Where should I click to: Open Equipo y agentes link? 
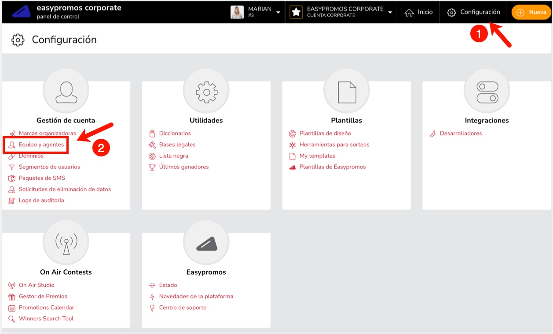[41, 145]
